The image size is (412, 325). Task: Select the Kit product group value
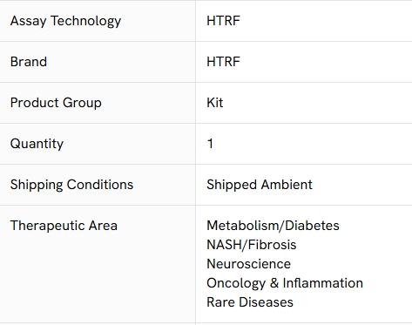215,103
